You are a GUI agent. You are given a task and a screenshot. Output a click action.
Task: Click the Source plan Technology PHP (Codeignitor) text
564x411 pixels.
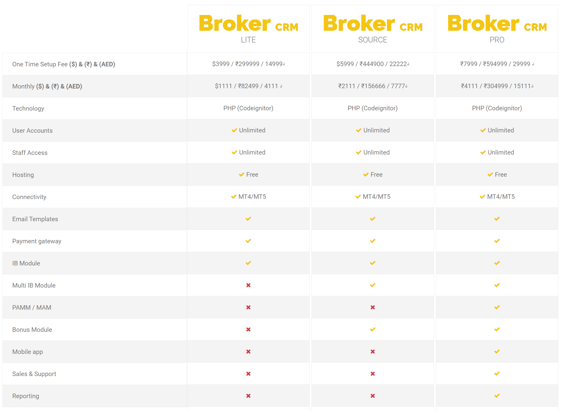click(373, 108)
